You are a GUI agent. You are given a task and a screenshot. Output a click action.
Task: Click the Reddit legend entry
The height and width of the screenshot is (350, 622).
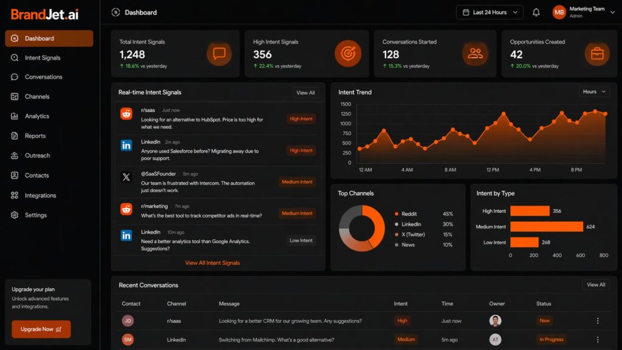point(423,214)
